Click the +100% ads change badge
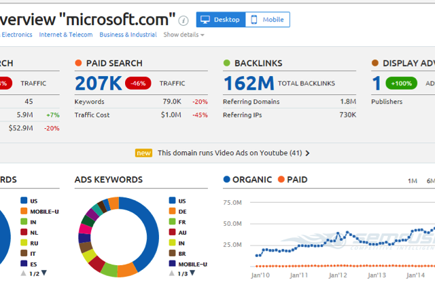This screenshot has height=293, width=435. pos(401,83)
